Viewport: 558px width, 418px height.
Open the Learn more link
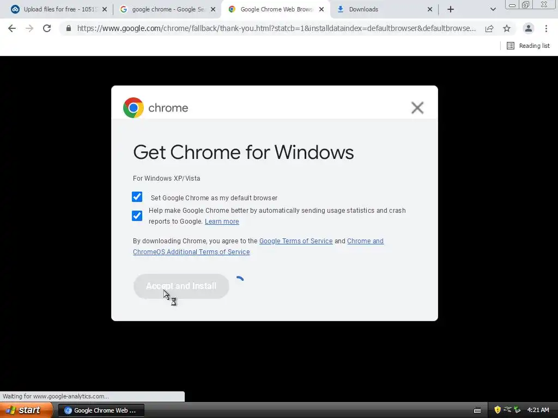tap(222, 221)
